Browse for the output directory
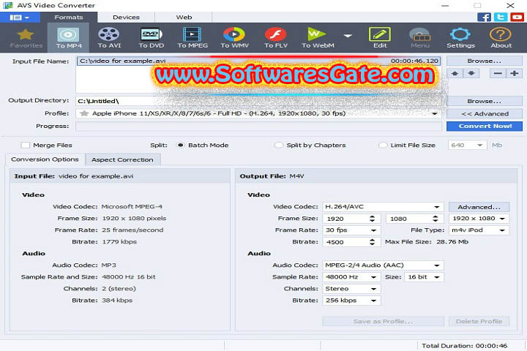The height and width of the screenshot is (351, 527). pyautogui.click(x=485, y=101)
